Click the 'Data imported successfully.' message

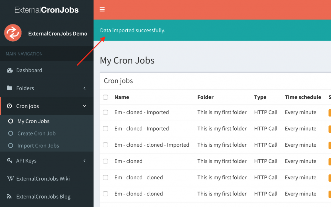click(x=133, y=30)
